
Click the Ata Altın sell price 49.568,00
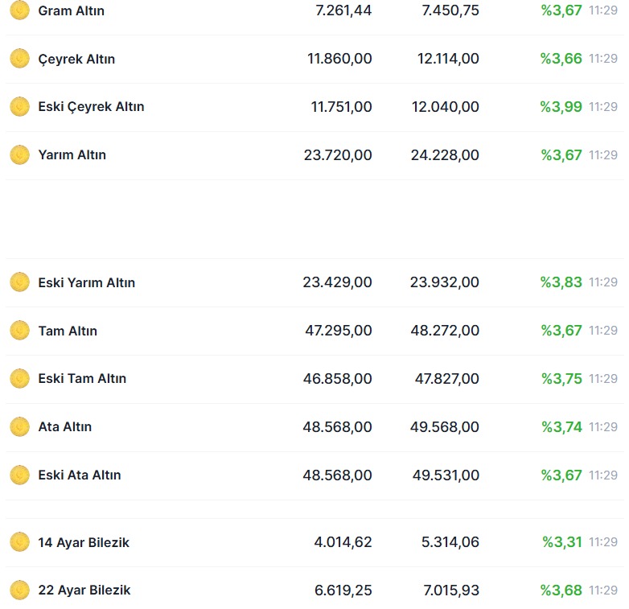coord(444,427)
